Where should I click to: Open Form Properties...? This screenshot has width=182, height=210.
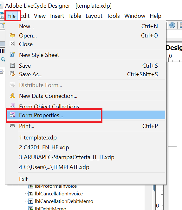coord(86,115)
